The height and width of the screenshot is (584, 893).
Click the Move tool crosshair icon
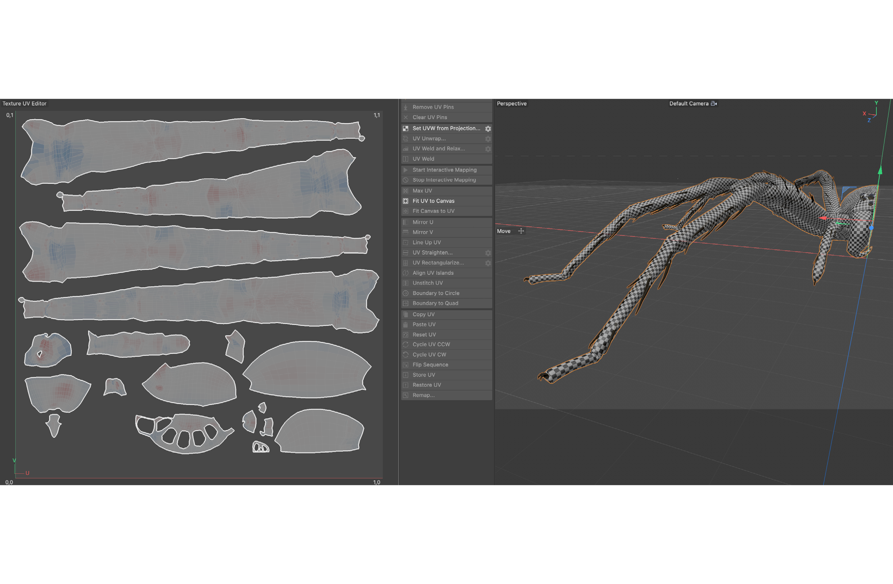pyautogui.click(x=521, y=231)
